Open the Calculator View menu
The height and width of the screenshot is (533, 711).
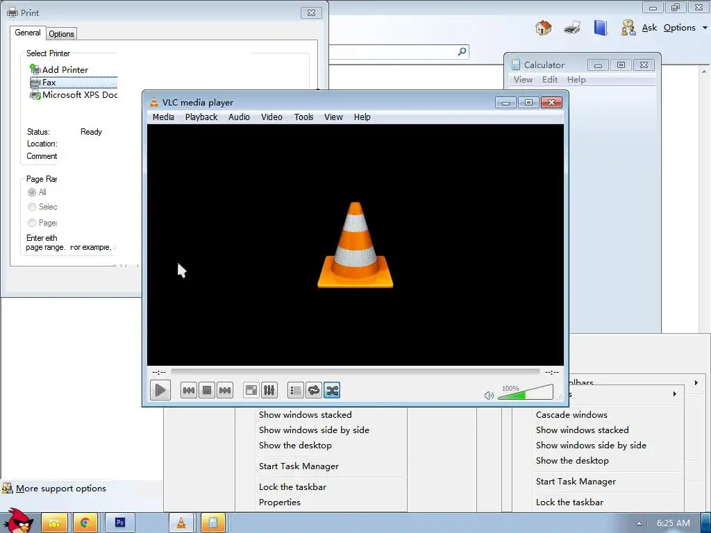click(x=523, y=80)
